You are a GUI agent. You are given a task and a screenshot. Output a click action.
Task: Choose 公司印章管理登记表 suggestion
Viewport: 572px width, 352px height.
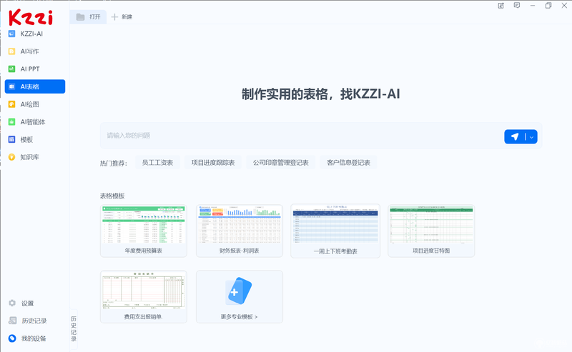(x=281, y=163)
